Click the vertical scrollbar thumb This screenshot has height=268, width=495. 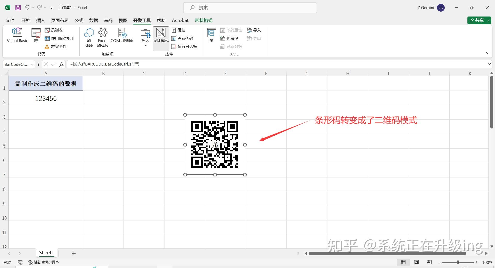pos(492,102)
